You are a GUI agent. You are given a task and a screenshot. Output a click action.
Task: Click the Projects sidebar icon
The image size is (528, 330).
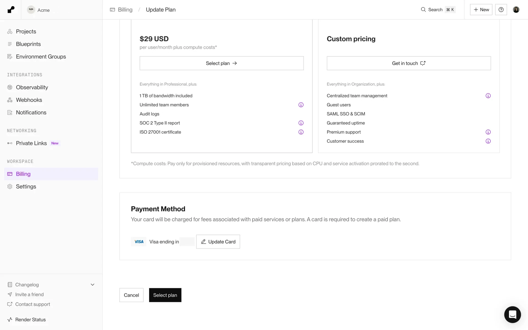pyautogui.click(x=10, y=31)
